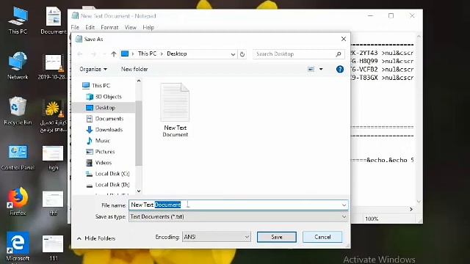Select Network desktop icon
470x264 pixels.
(x=18, y=66)
